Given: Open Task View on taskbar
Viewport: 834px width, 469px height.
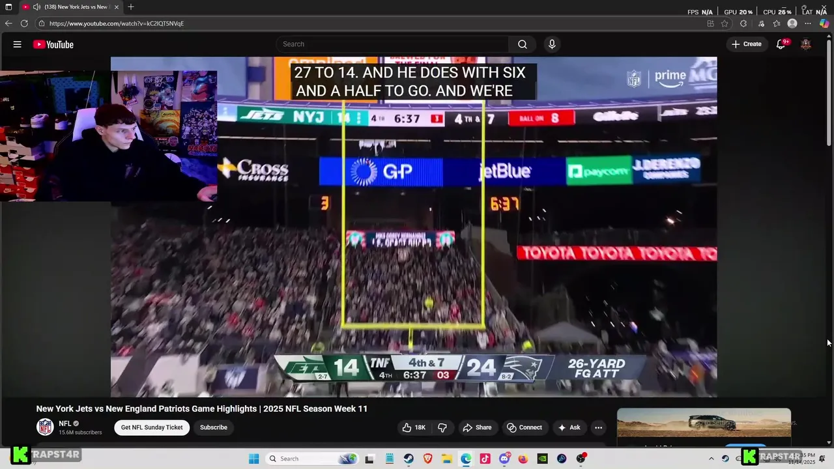Looking at the screenshot, I should click(x=369, y=459).
